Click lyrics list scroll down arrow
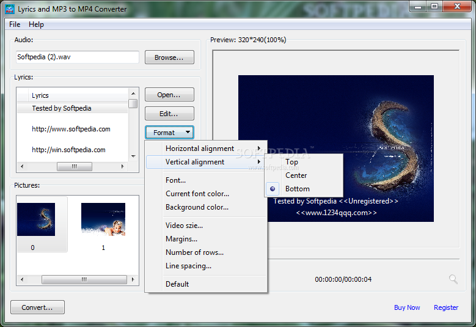 pos(133,156)
